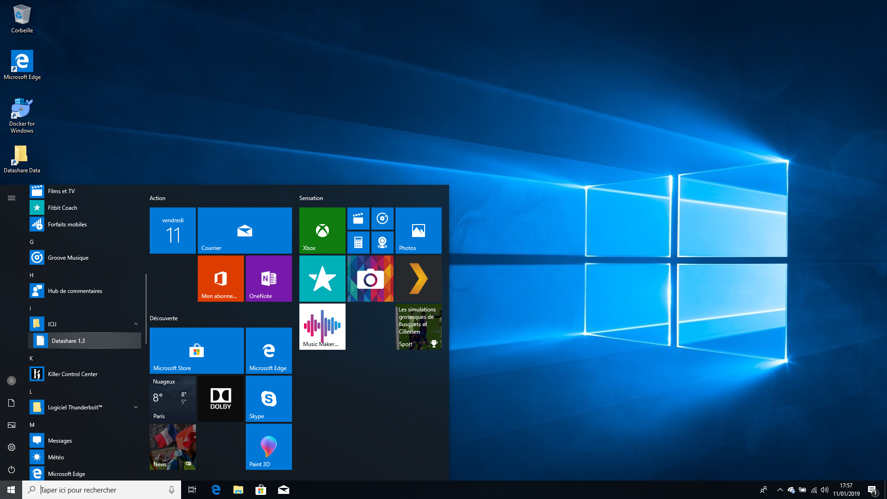Launch the Calculator tile
Screen dimensions: 887x499
359,242
